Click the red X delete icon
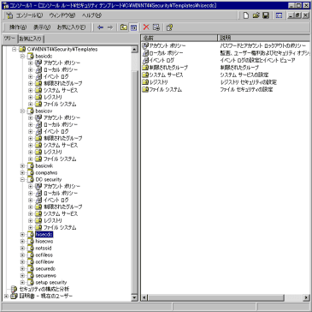 click(x=146, y=27)
